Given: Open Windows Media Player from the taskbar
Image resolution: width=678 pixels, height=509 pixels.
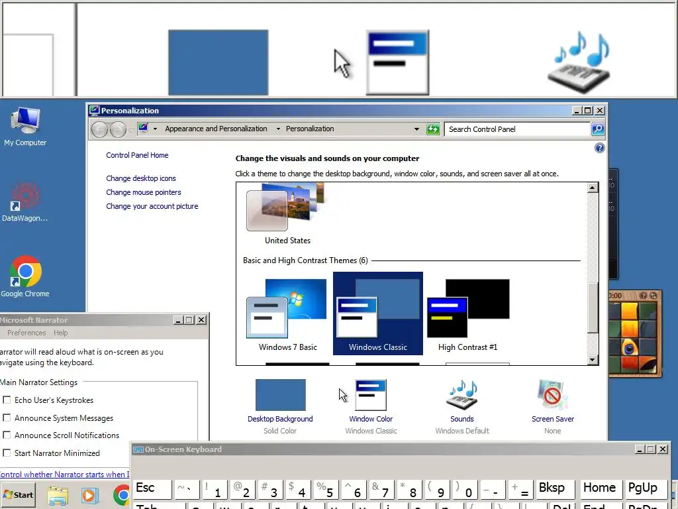Looking at the screenshot, I should tap(89, 496).
